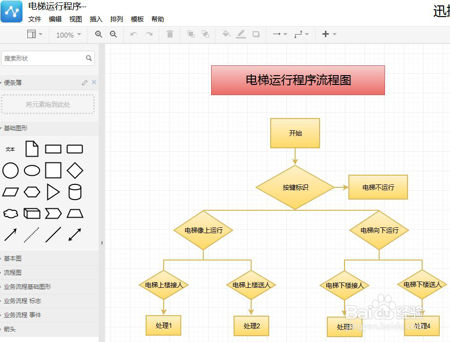The height and width of the screenshot is (342, 450).
Task: Click the Zoom Out icon
Action: click(113, 34)
